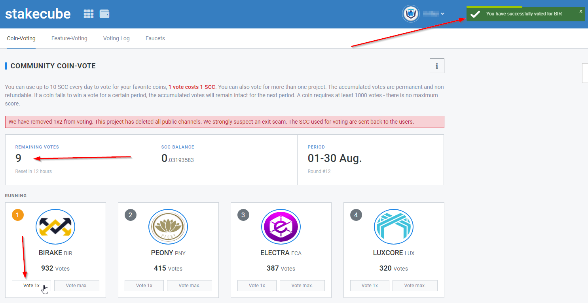Click the ELECTRA coin logo
588x303 pixels.
point(281,227)
